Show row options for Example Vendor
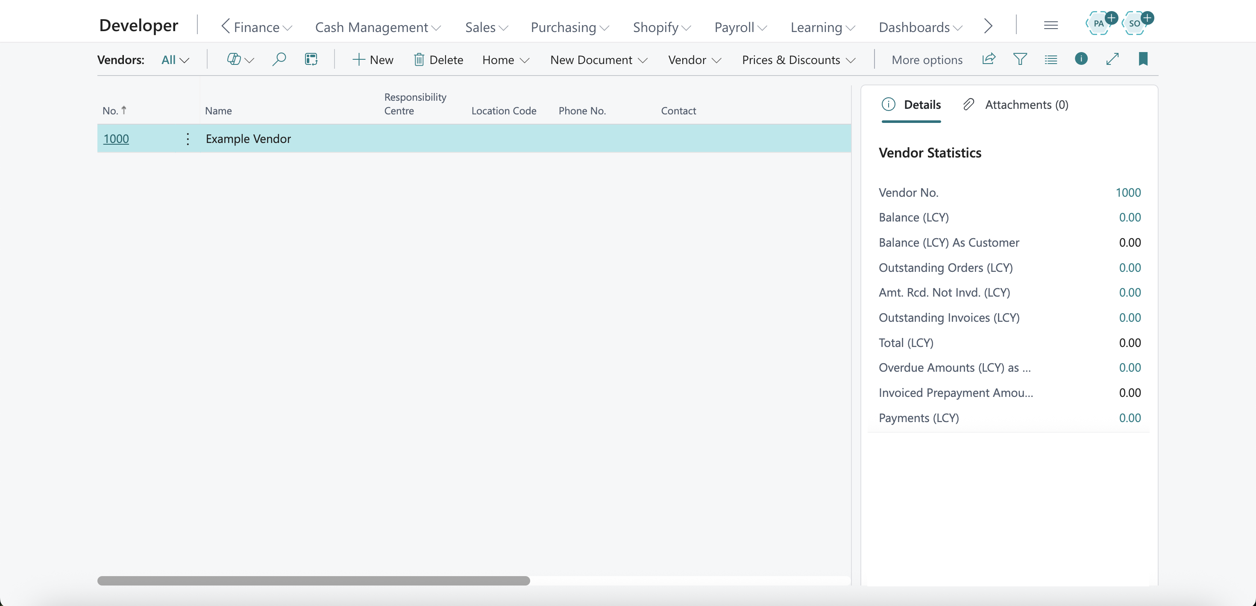1256x606 pixels. point(188,139)
